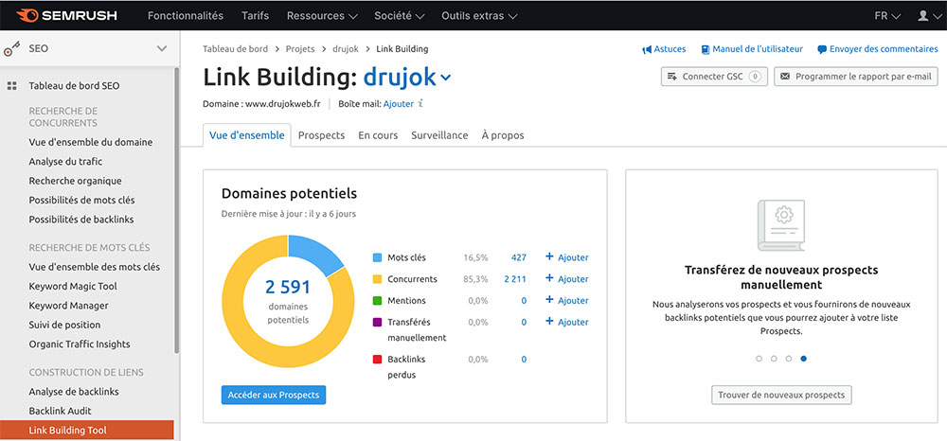The height and width of the screenshot is (441, 947).
Task: Click the Tableau de bord breadcrumb
Action: 235,49
